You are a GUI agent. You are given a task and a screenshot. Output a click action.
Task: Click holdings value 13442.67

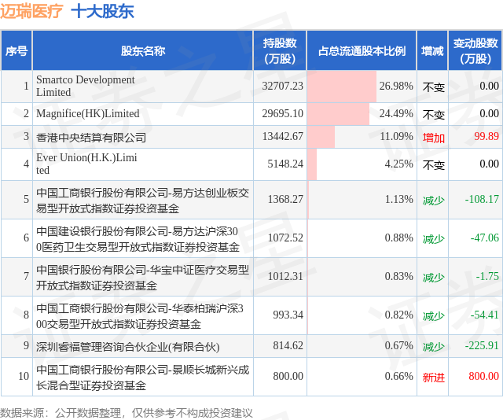[283, 136]
